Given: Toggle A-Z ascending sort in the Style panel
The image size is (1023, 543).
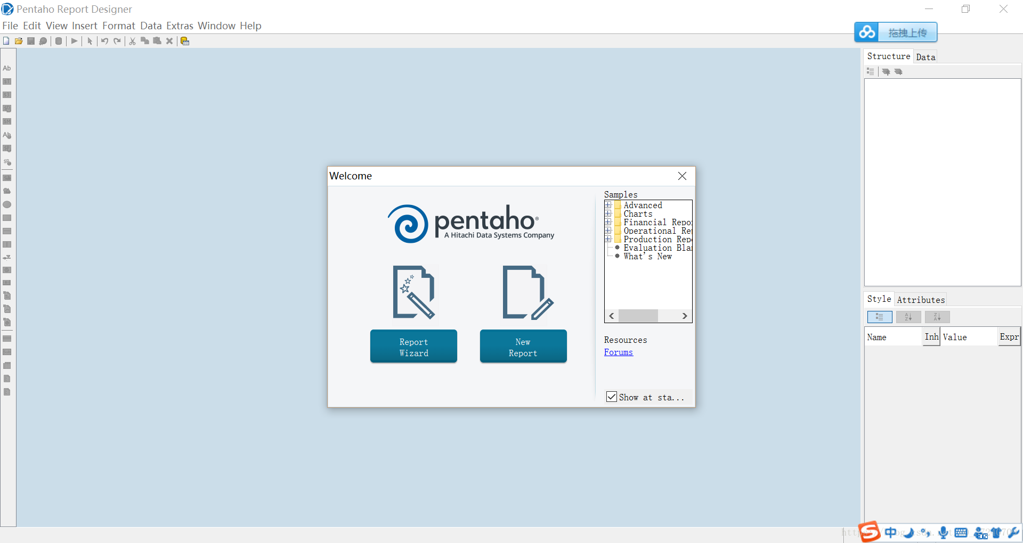Looking at the screenshot, I should pos(908,317).
